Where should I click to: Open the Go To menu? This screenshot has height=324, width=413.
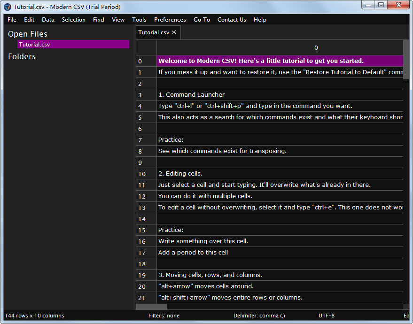[x=202, y=20]
